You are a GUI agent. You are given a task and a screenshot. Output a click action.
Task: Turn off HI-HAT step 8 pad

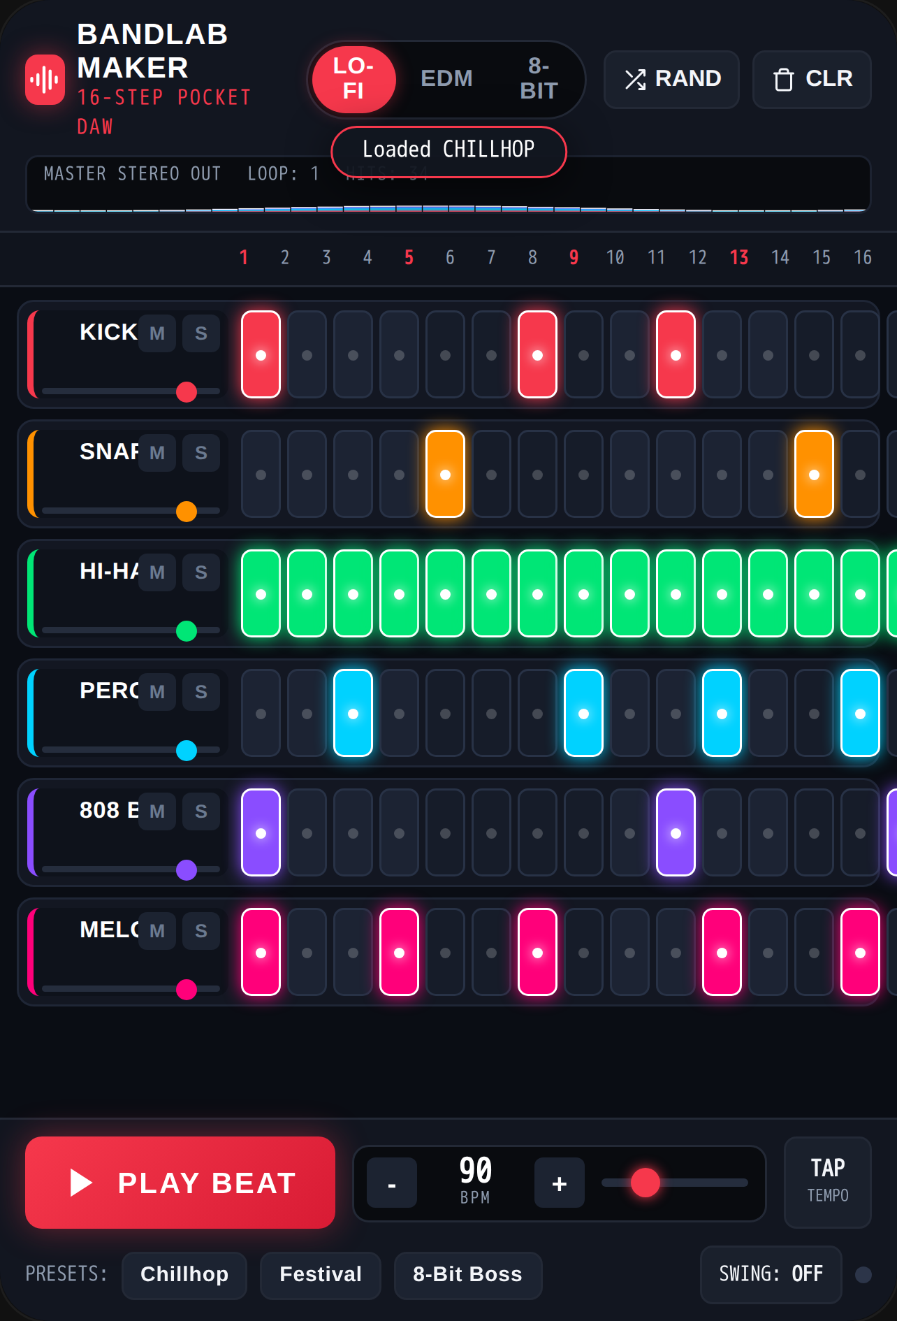[x=583, y=593]
